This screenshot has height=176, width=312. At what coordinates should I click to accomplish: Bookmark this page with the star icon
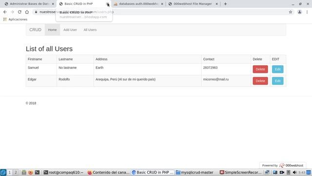coord(291,12)
